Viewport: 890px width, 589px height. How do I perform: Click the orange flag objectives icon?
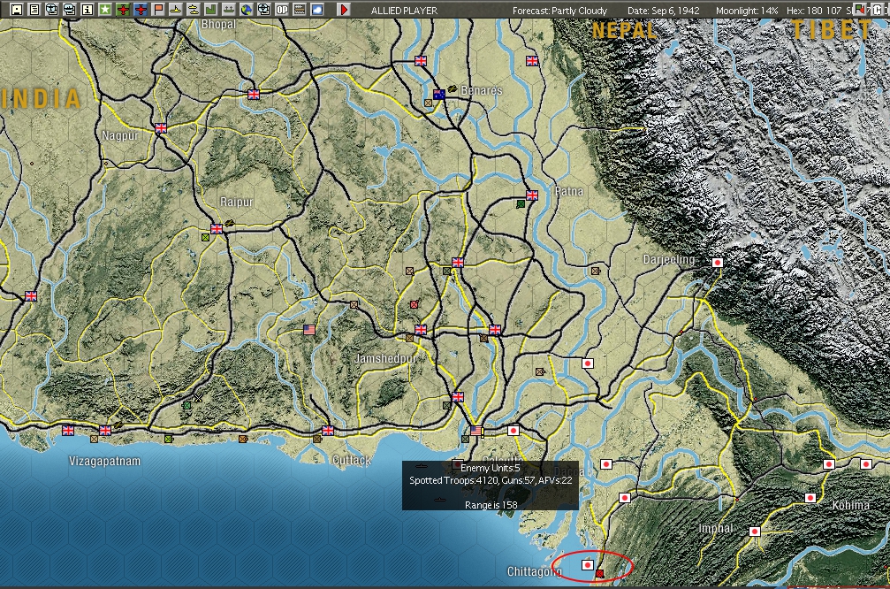tap(156, 10)
